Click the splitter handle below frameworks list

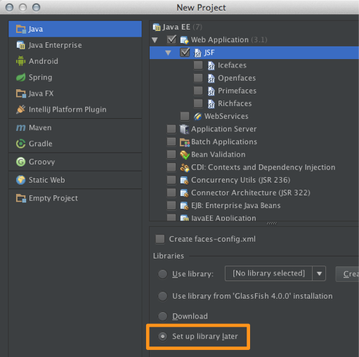pos(272,223)
